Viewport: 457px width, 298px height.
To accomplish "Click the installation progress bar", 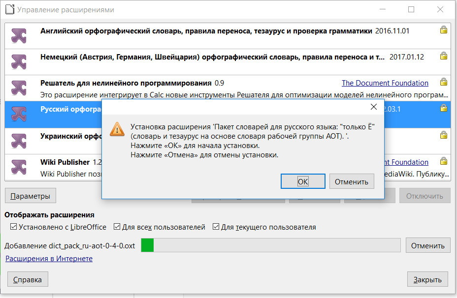I will [x=270, y=245].
